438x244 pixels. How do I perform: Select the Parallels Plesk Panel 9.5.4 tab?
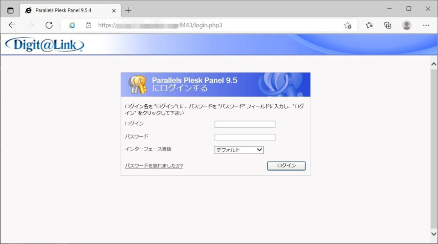[71, 11]
